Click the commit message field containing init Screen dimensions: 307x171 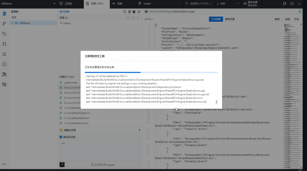(100, 150)
